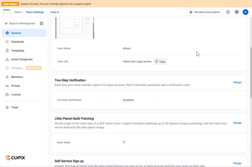Click the Asset Categories shapes icon
Viewport: 252px width, 167px height.
tap(7, 59)
